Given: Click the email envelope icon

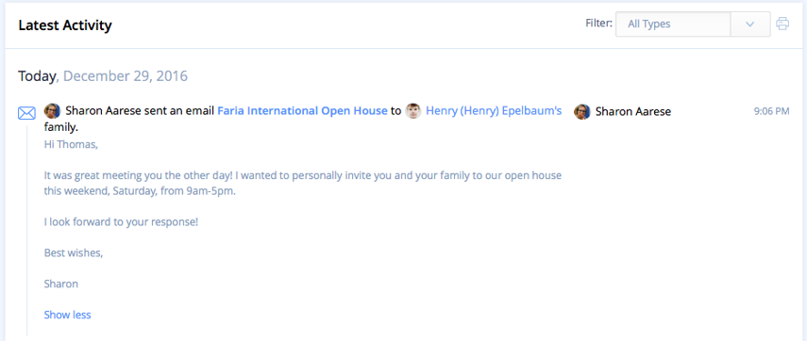Looking at the screenshot, I should [26, 113].
